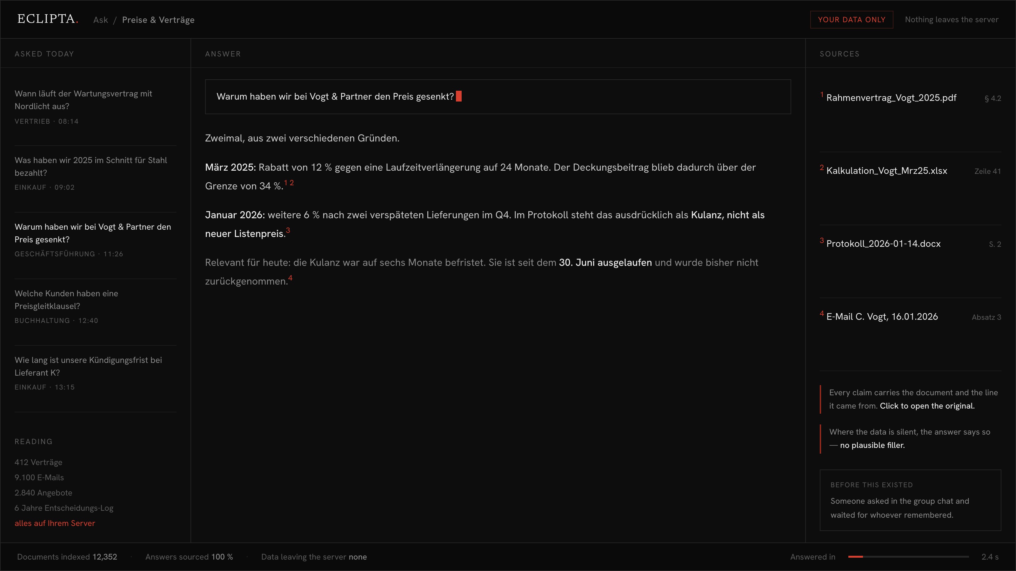Viewport: 1016px width, 571px height.
Task: Click the '2.4 s' answer time value
Action: click(x=990, y=557)
